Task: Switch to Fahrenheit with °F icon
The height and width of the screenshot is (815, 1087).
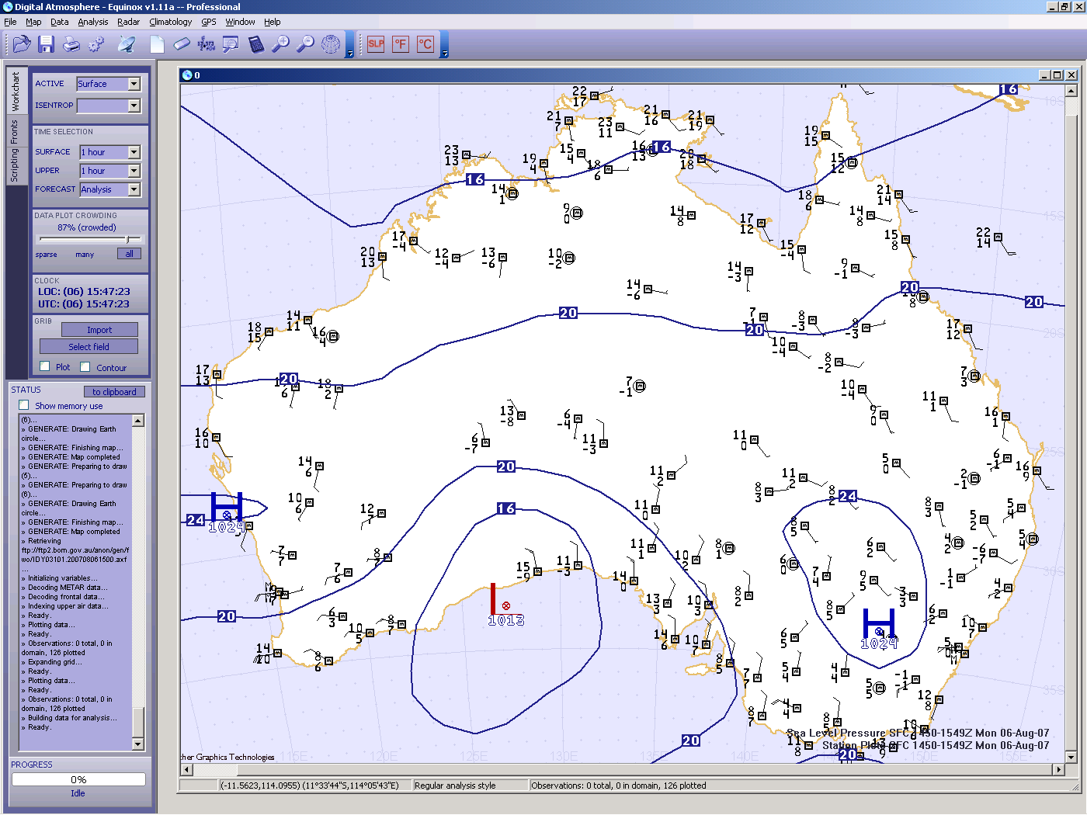Action: click(401, 44)
